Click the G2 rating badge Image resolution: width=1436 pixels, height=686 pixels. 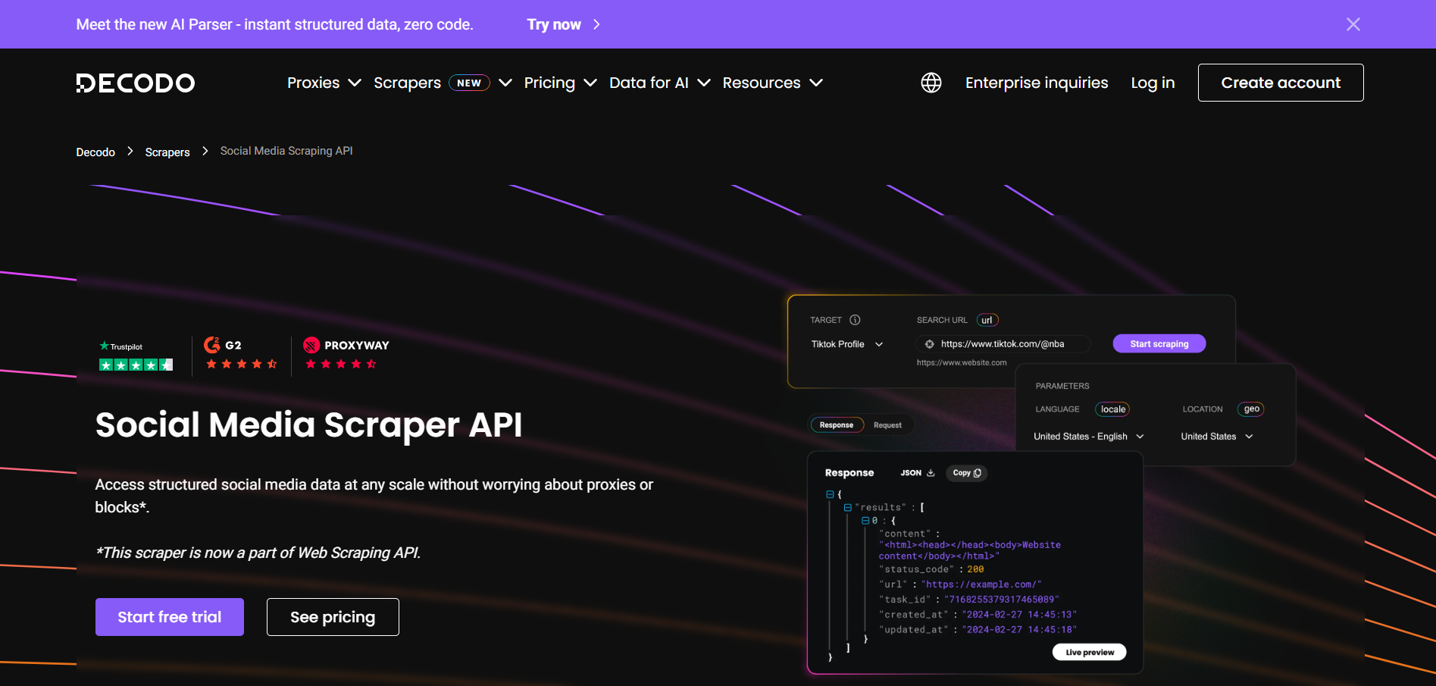click(x=241, y=354)
